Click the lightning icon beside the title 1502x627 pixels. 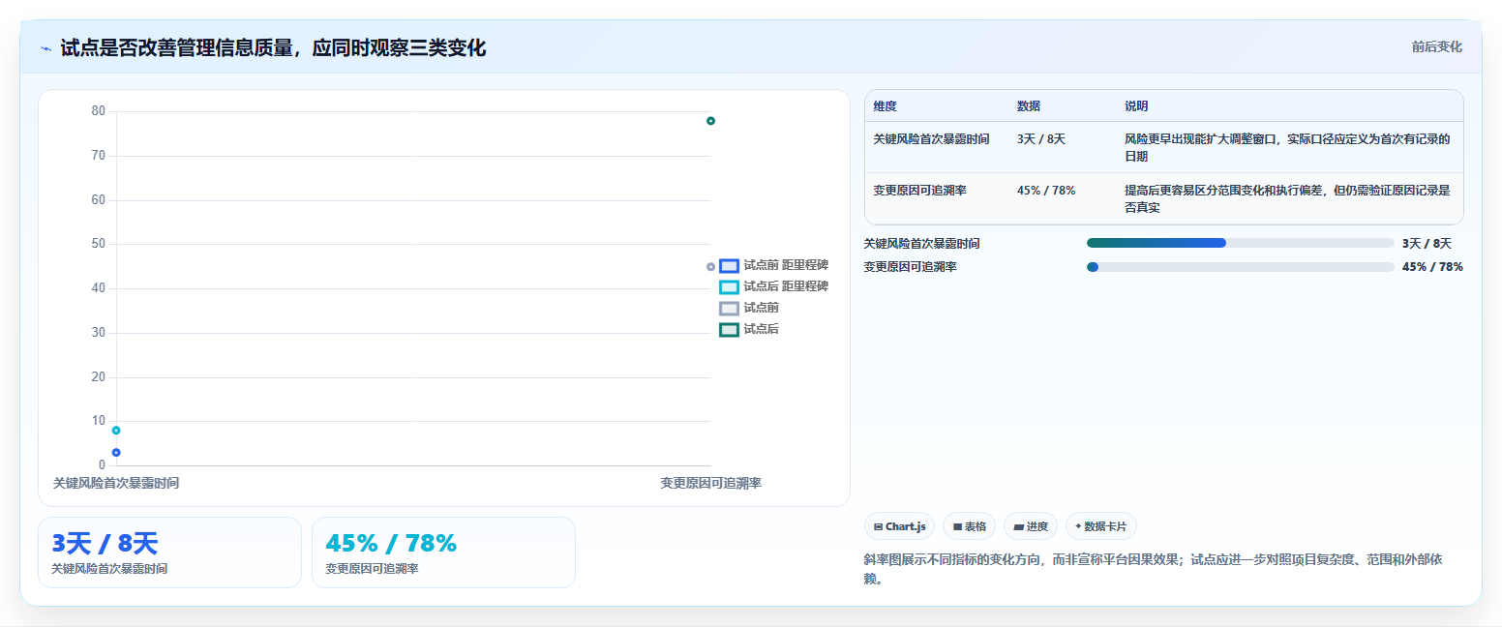coord(45,48)
